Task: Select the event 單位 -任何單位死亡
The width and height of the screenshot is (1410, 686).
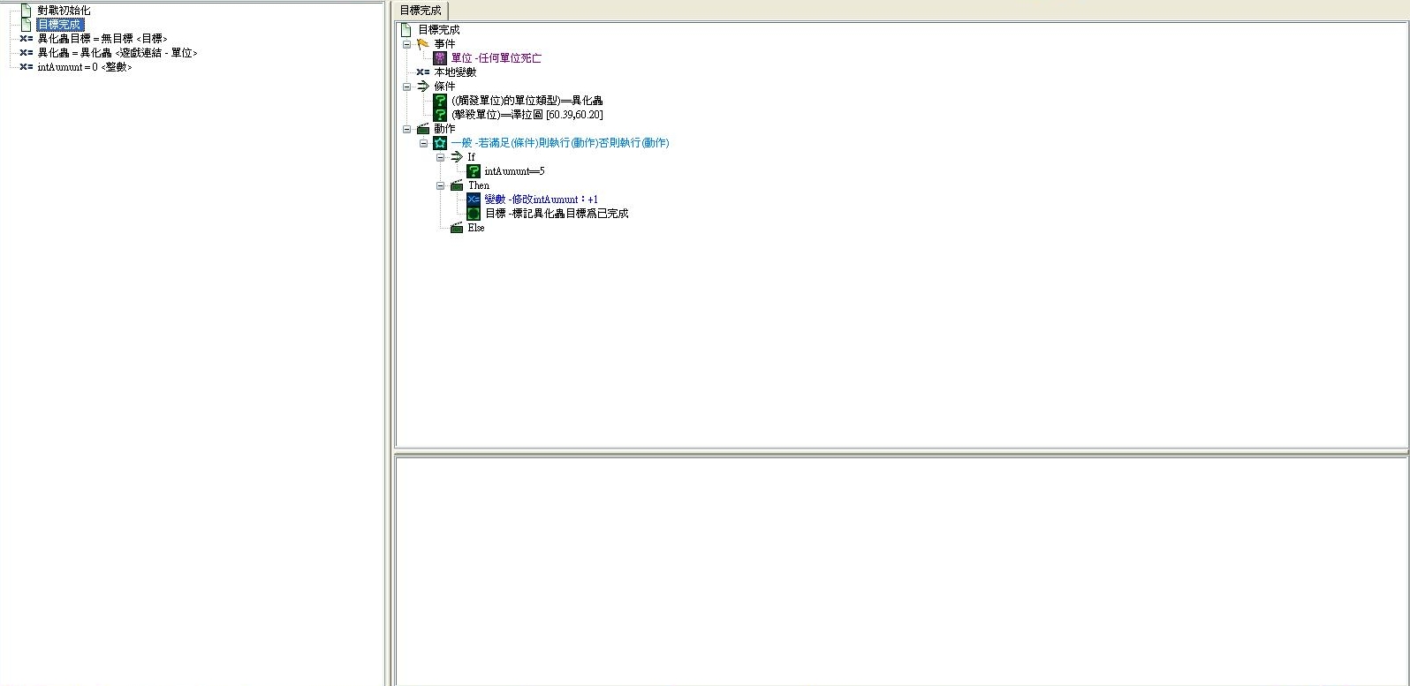Action: 497,58
